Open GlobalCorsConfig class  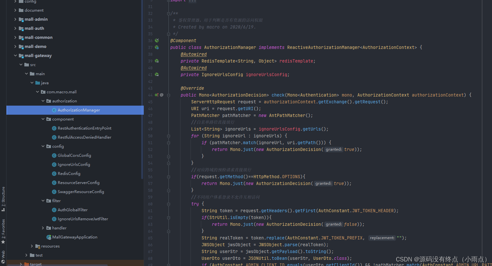click(x=74, y=156)
